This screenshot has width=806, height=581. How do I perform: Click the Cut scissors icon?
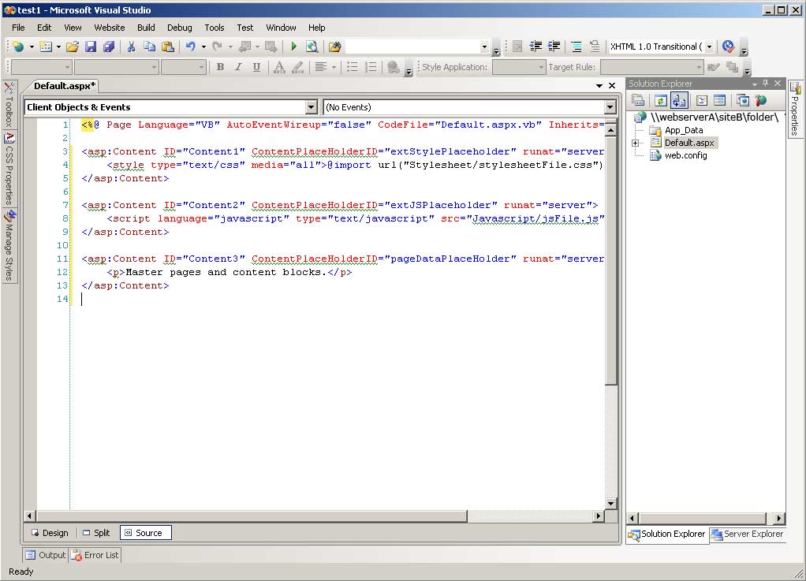click(x=131, y=47)
